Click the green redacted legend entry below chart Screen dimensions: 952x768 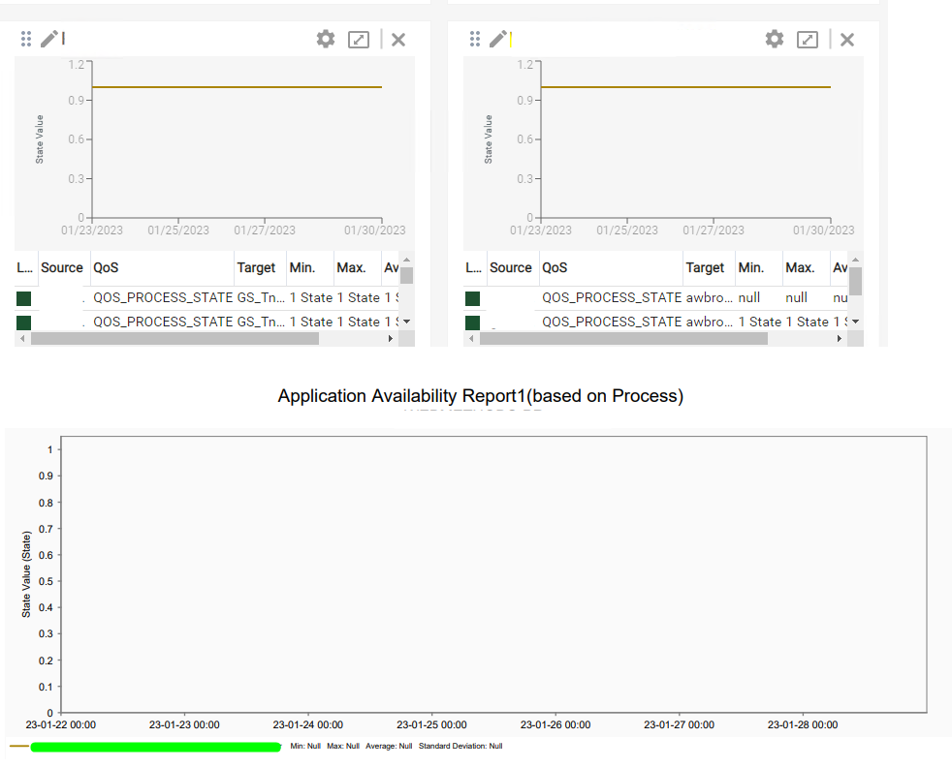(x=155, y=747)
